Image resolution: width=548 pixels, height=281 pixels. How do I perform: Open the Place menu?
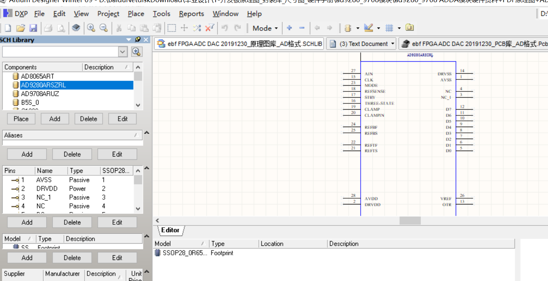click(136, 14)
